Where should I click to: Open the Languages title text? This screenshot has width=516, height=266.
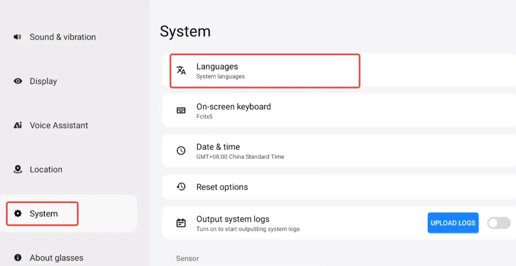click(x=217, y=66)
